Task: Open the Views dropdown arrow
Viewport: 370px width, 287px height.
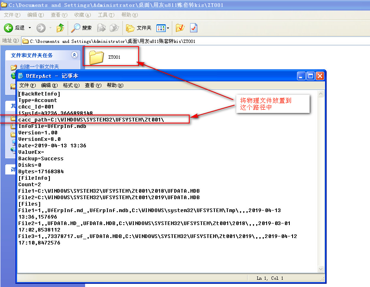Action: (168, 28)
